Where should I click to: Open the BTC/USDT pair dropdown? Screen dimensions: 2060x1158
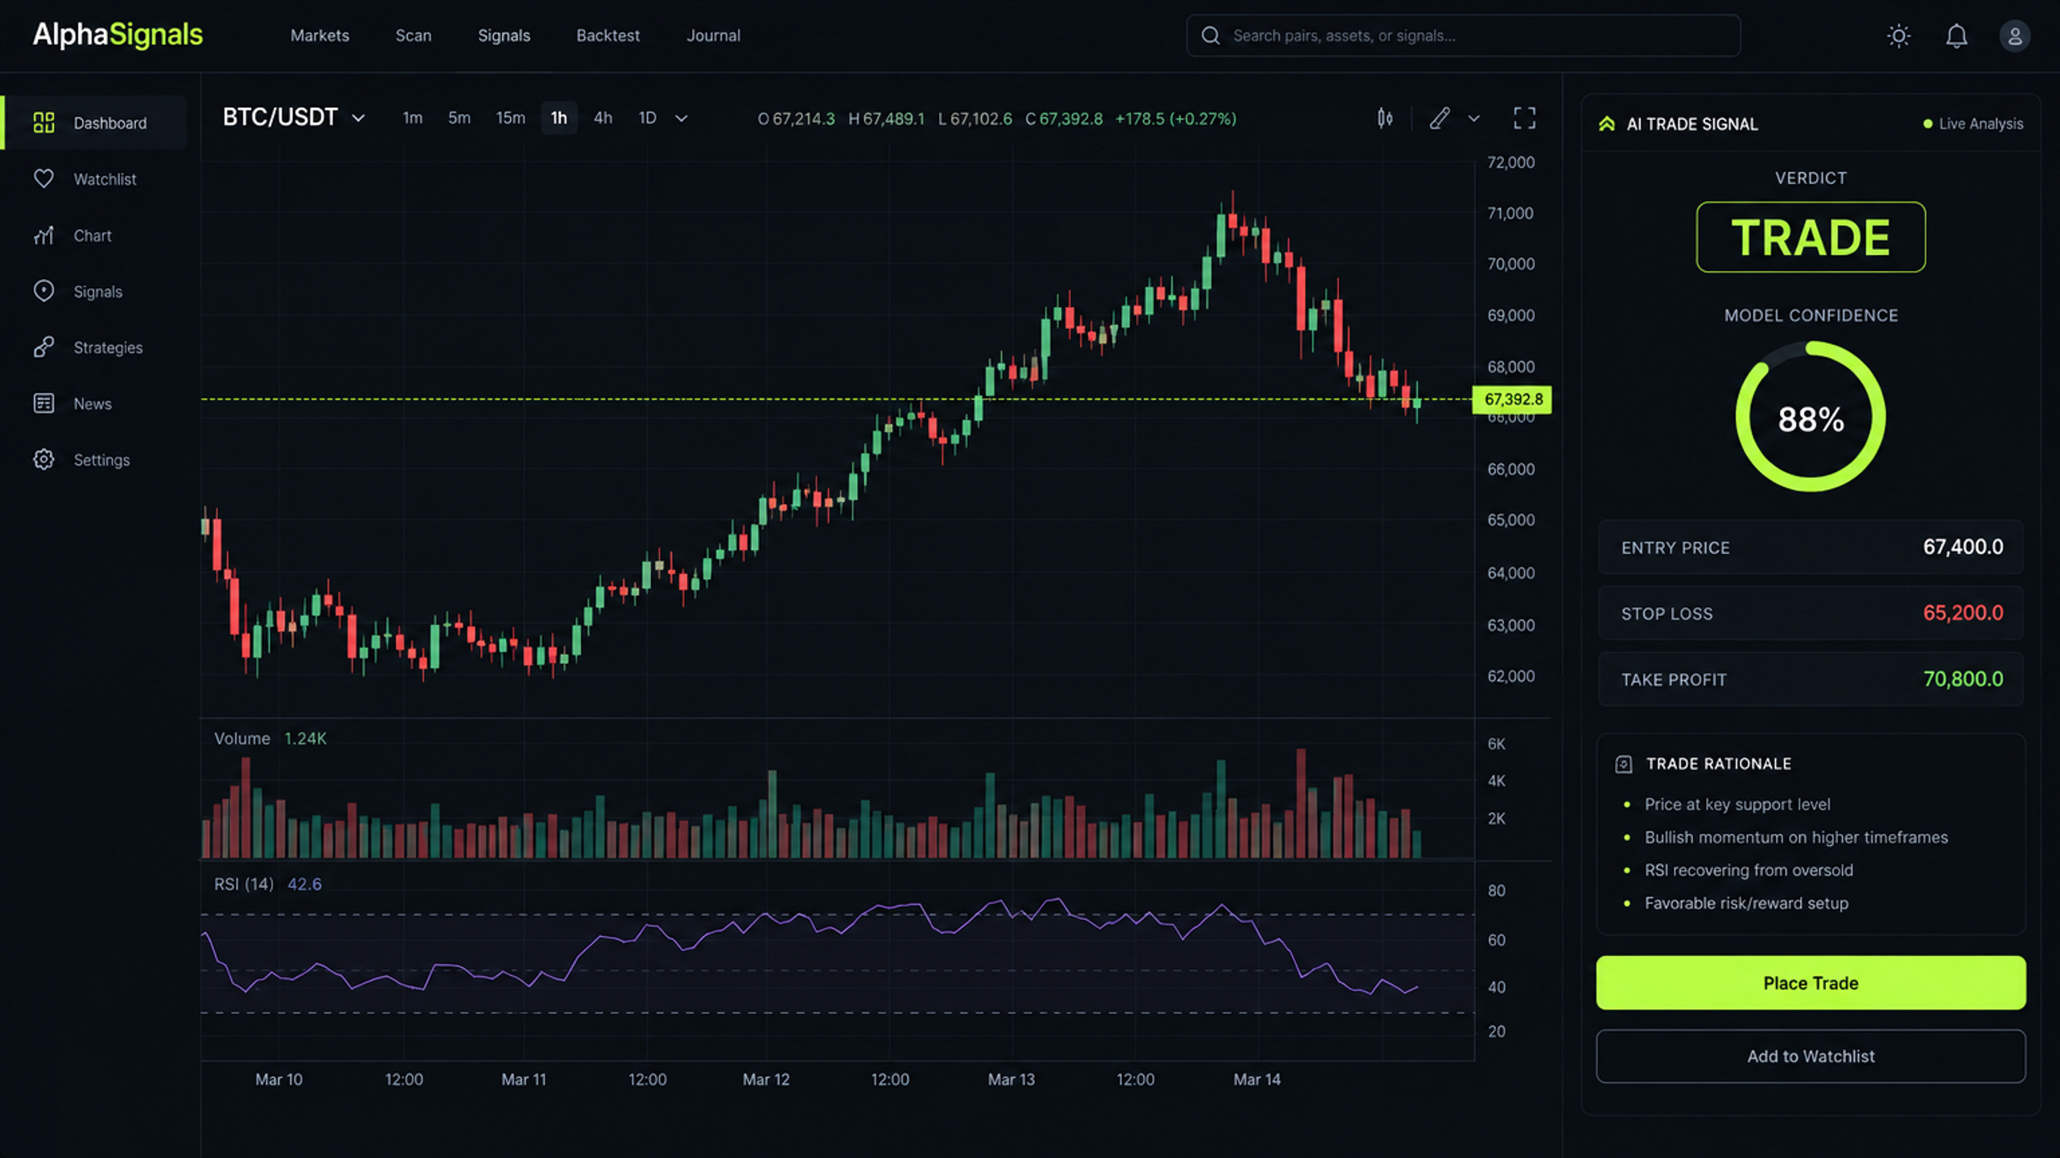pos(294,118)
